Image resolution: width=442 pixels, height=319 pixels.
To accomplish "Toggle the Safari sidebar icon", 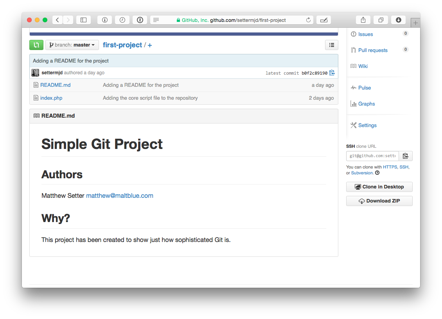I will [83, 20].
